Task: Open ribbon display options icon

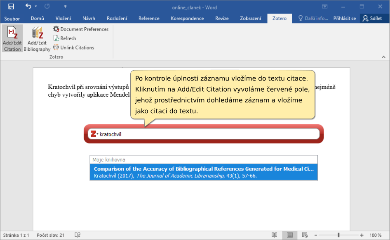Action: [324, 7]
